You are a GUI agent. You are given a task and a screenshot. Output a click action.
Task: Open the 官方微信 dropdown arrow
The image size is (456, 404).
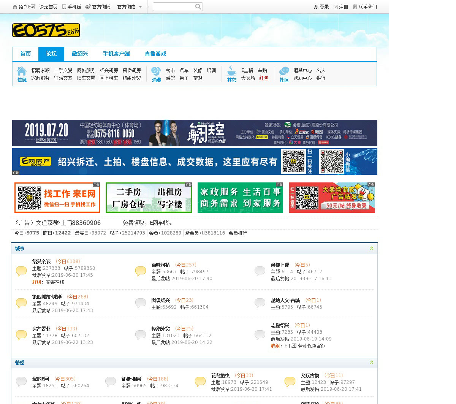140,7
